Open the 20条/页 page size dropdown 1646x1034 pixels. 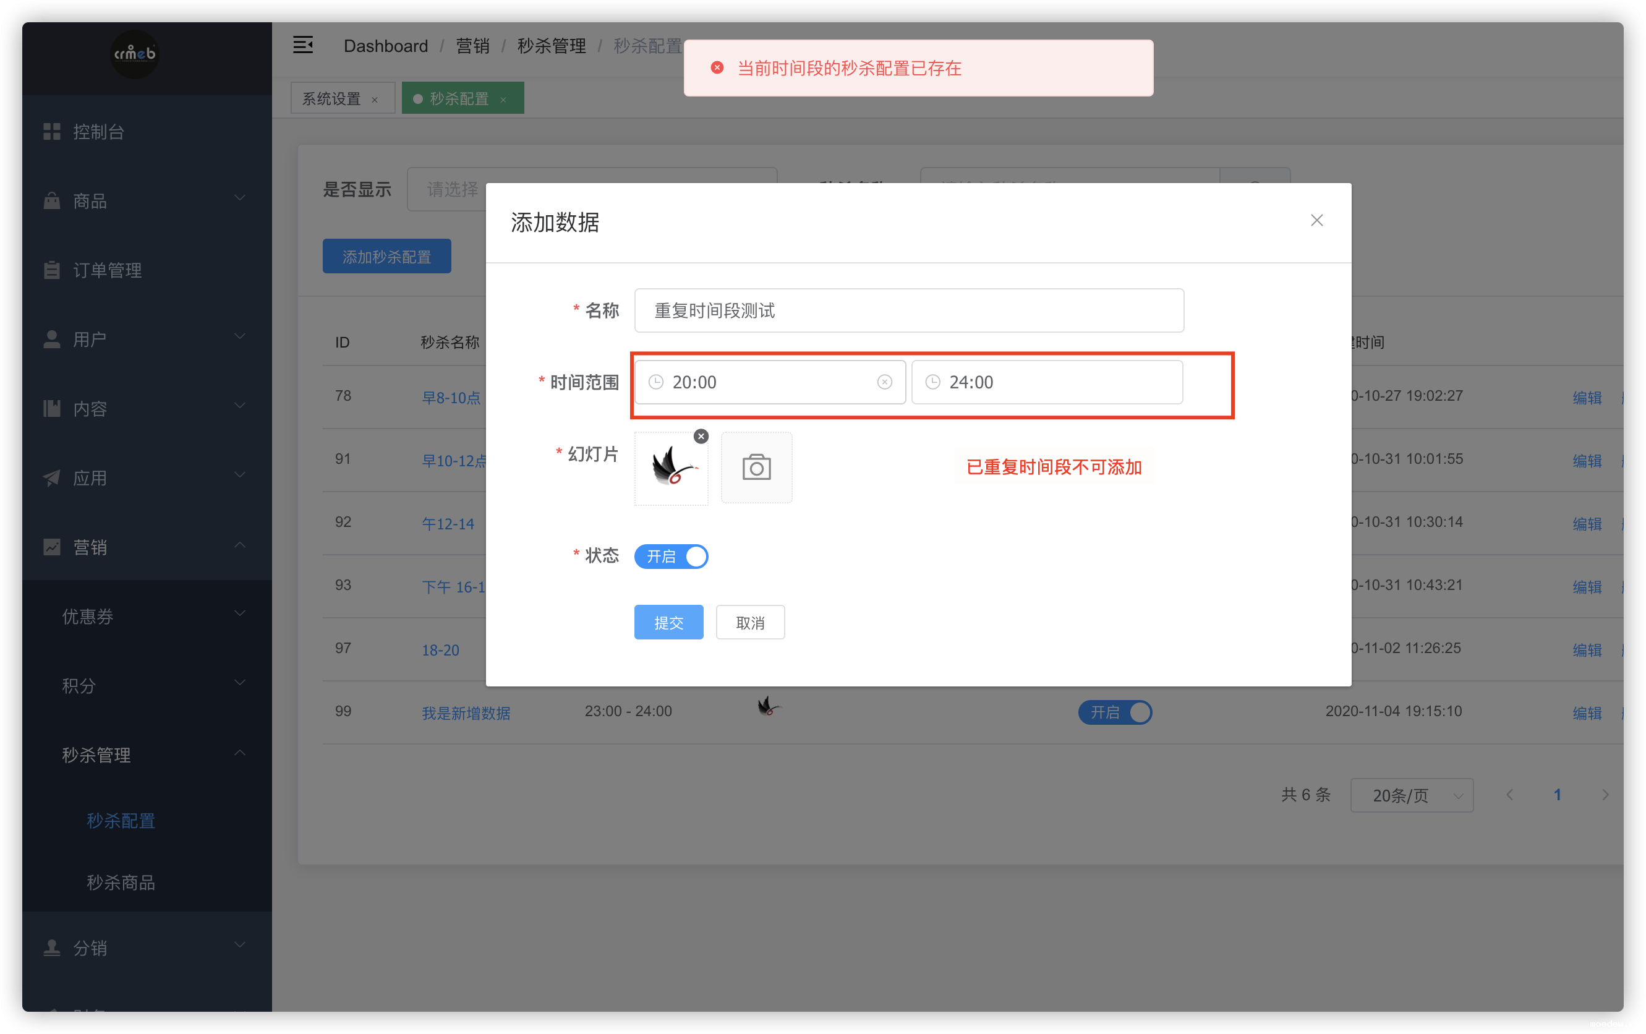click(1411, 795)
